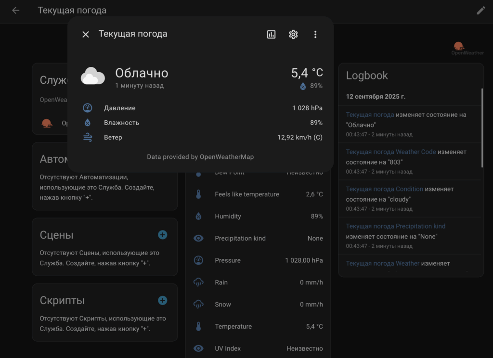Select the Precipitation kind entity row

[258, 238]
